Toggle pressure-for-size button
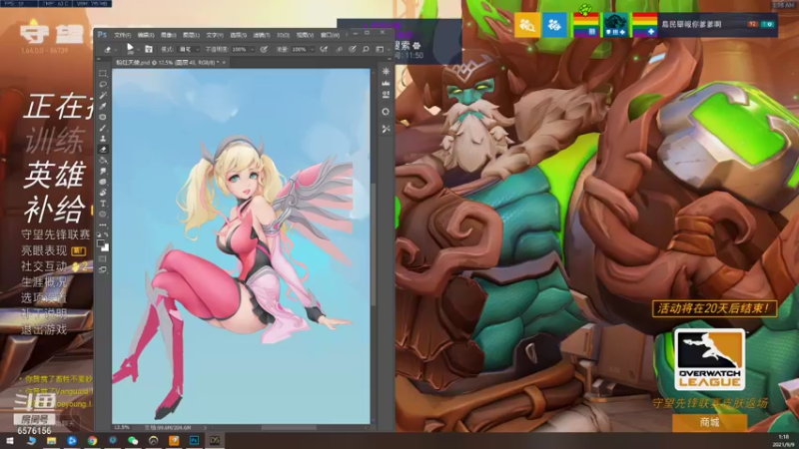799x449 pixels. point(353,49)
